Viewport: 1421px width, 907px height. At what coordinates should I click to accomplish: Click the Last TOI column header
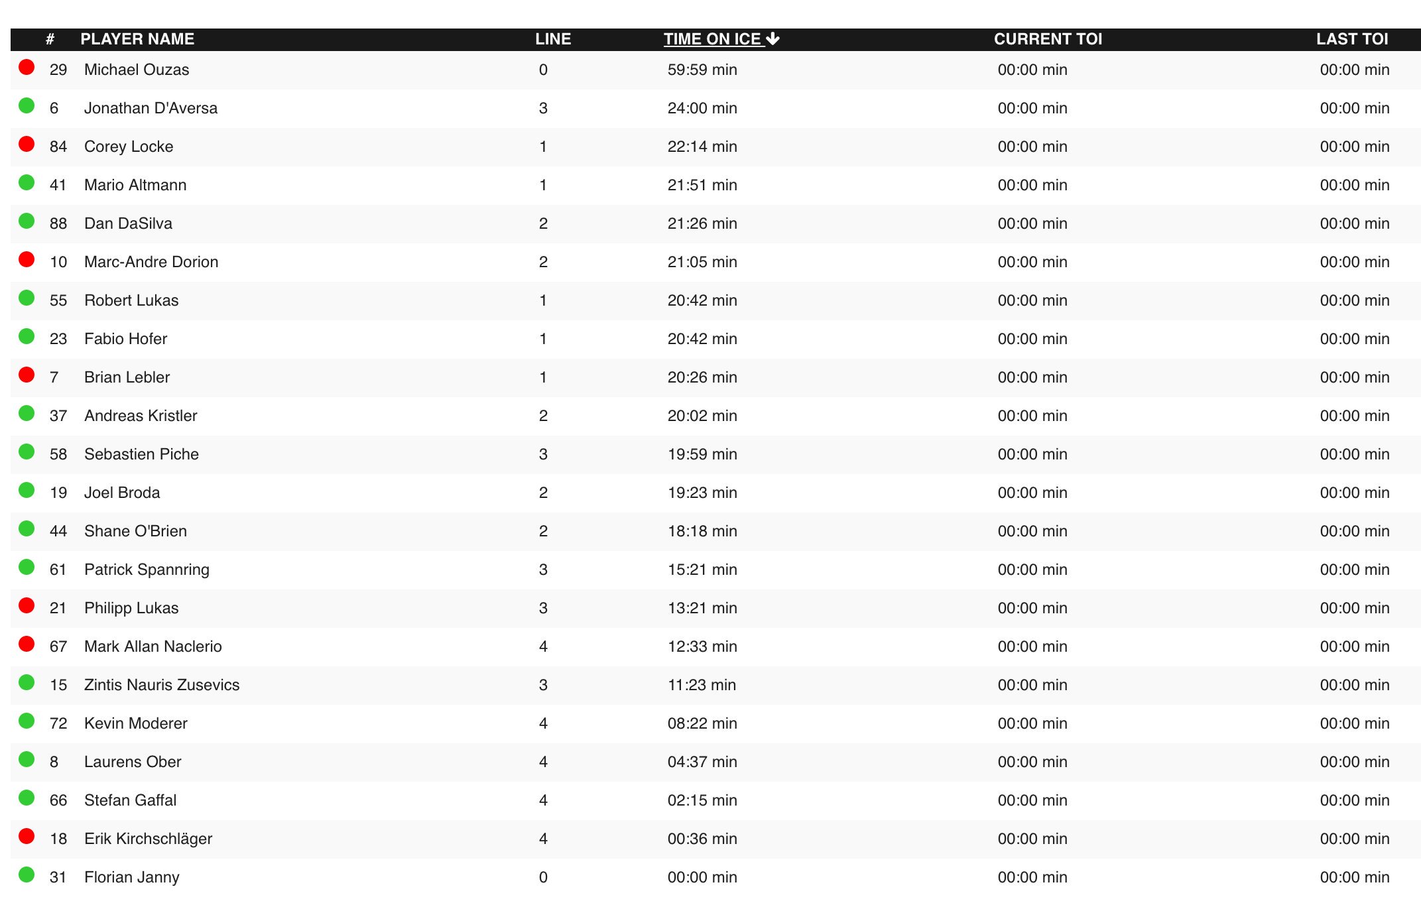click(x=1352, y=39)
